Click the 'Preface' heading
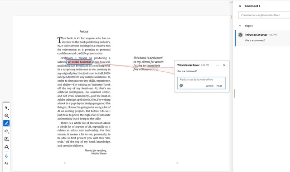Image resolution: width=290 pixels, height=172 pixels. (x=84, y=32)
